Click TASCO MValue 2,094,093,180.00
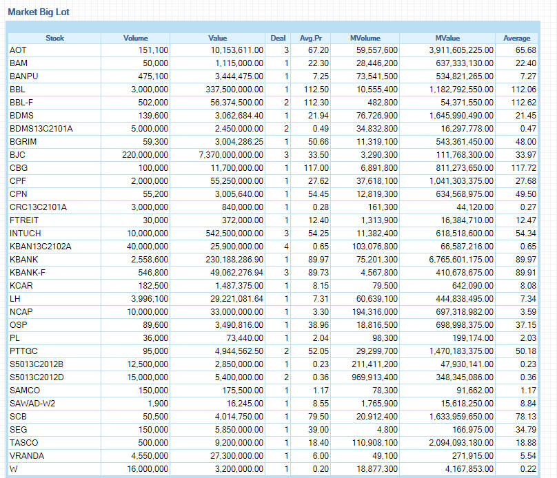The height and width of the screenshot is (478, 557). tap(461, 443)
